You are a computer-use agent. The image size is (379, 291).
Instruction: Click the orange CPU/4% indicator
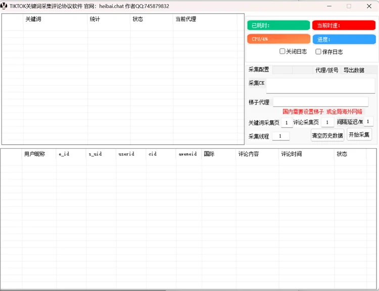coord(278,39)
